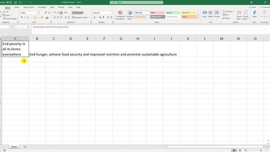Click Decrease Decimal icon
Screen dimensions: 270x152
[111, 17]
